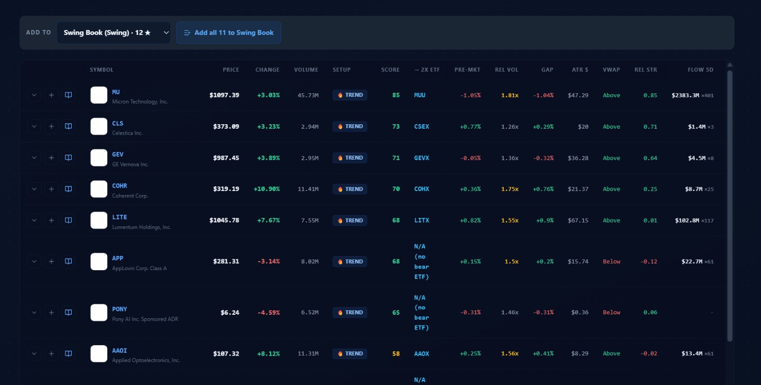Click the plus icon in AAOI row

(51, 354)
